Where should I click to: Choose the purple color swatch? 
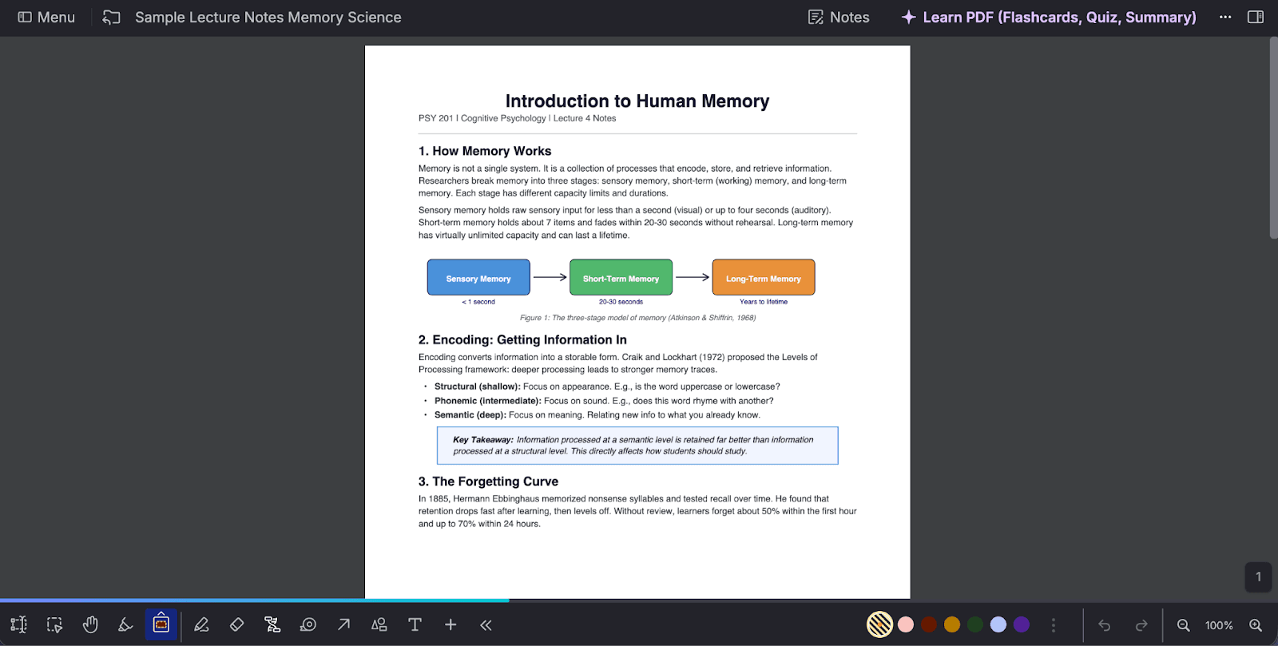[x=1022, y=624]
